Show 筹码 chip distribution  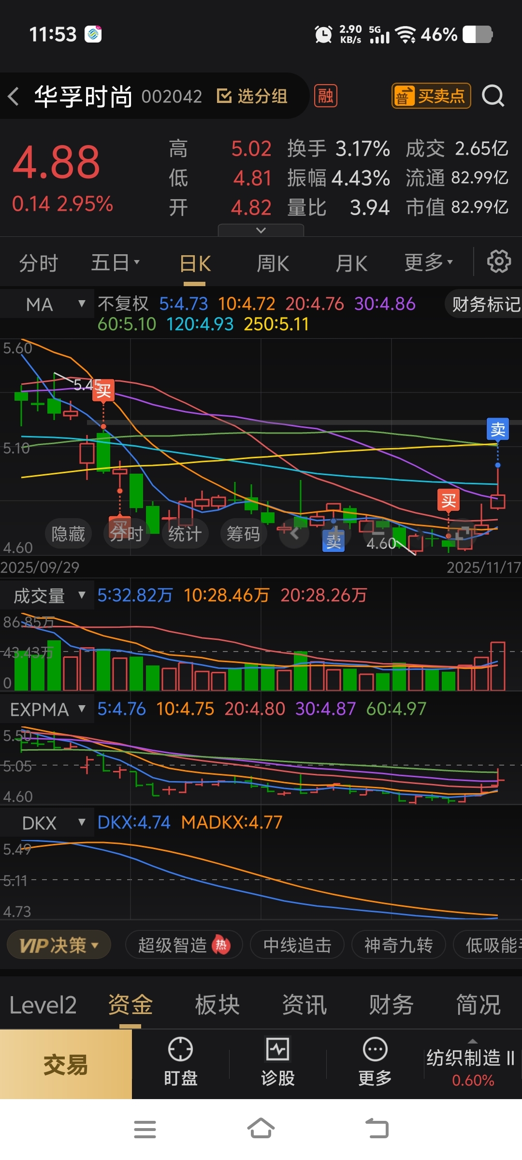[x=244, y=534]
